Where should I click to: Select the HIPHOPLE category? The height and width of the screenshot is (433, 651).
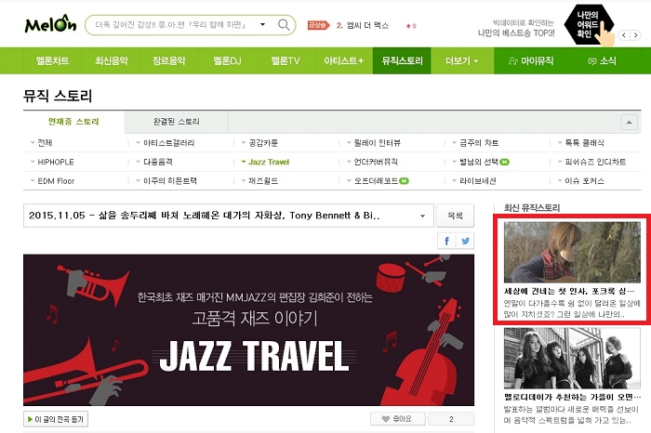(x=56, y=162)
